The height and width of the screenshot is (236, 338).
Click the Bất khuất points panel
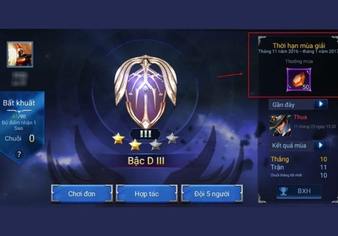[x=19, y=121]
